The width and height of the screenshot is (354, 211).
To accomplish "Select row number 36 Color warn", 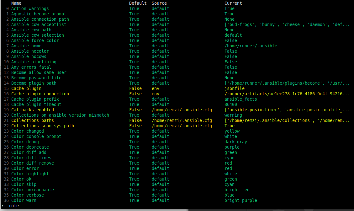I will tap(24, 200).
